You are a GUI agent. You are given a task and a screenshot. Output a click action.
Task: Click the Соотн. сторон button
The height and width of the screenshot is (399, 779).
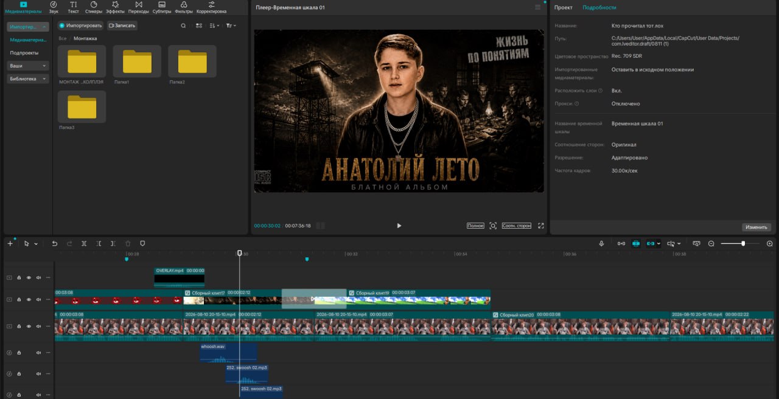point(517,226)
